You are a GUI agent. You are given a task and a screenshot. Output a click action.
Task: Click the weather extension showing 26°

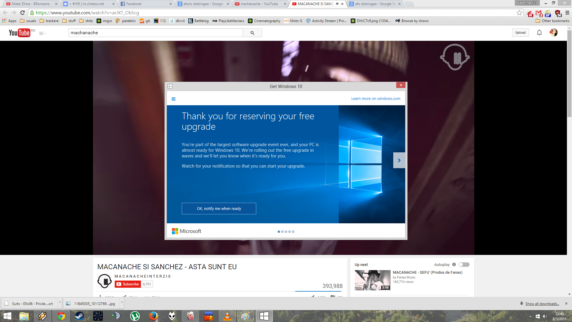548,13
